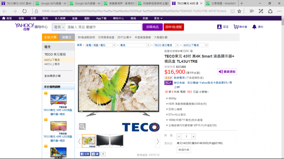This screenshot has height=159, width=284.
Task: Expand the 家電/視聽/電玩 breadcrumb dropdown
Action: (x=114, y=45)
